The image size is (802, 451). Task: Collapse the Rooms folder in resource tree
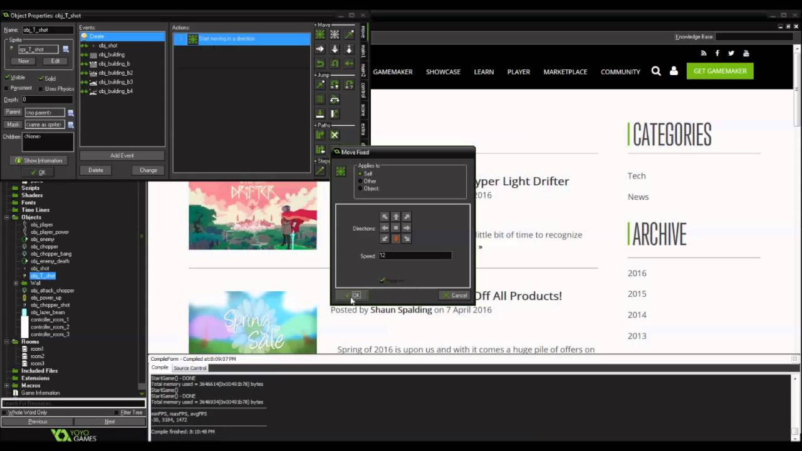(x=7, y=342)
